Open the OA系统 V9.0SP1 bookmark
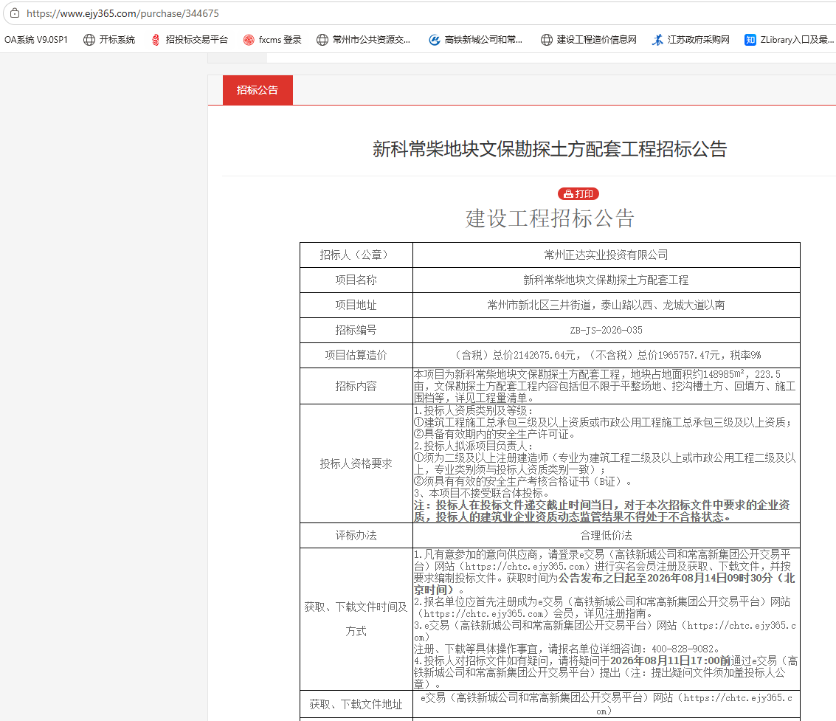 tap(35, 39)
